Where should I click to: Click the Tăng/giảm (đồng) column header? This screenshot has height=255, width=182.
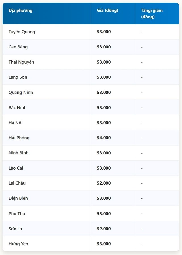(152, 13)
